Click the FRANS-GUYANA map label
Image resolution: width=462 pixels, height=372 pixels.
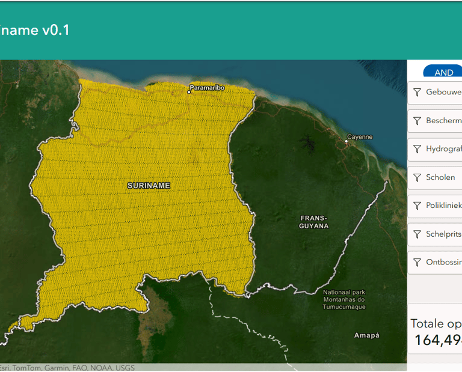click(x=314, y=222)
